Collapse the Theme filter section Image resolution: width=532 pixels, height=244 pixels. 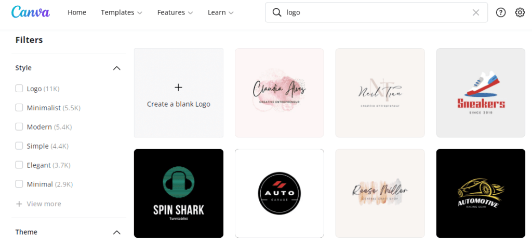pyautogui.click(x=116, y=233)
